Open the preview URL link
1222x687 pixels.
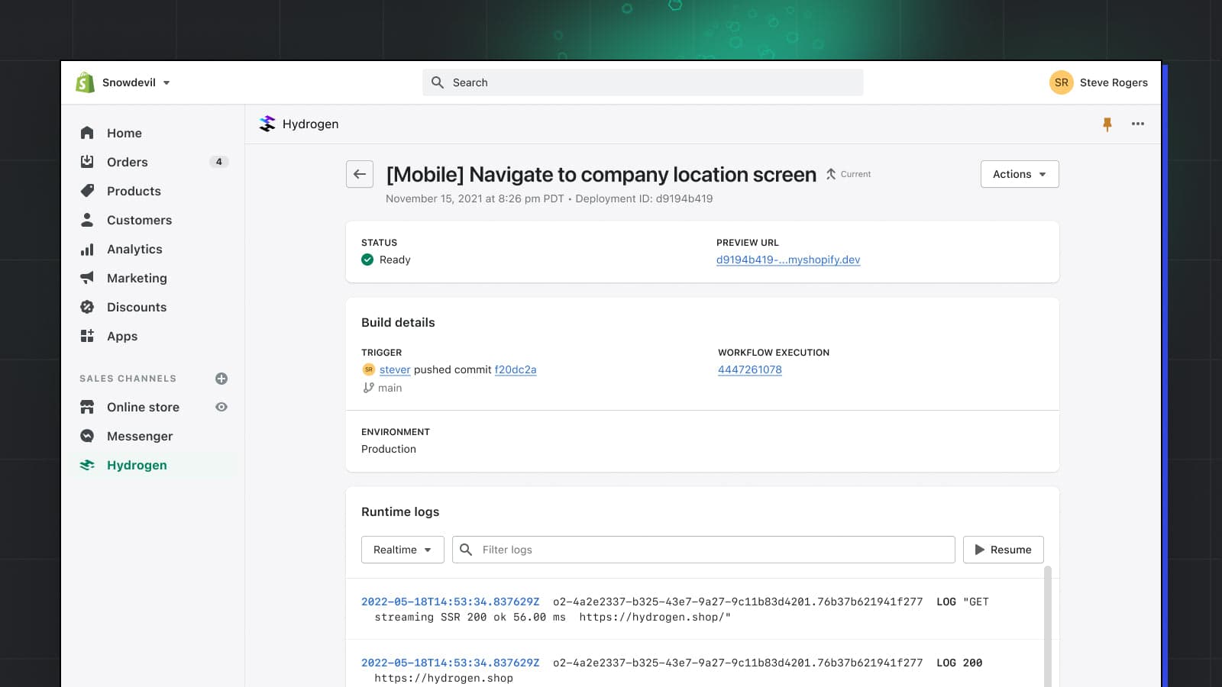tap(787, 260)
